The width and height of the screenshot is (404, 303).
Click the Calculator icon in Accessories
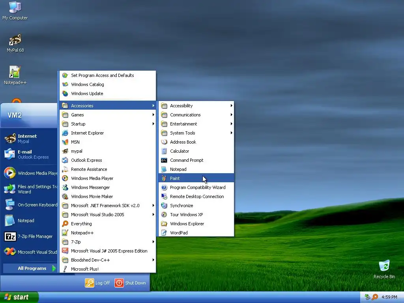pyautogui.click(x=164, y=151)
